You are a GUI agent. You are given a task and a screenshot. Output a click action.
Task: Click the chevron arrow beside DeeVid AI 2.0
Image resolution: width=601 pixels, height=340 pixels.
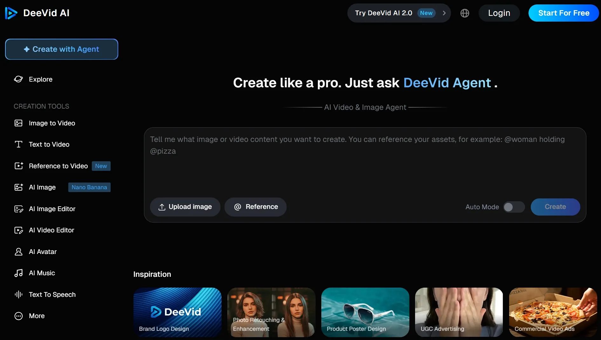(444, 13)
